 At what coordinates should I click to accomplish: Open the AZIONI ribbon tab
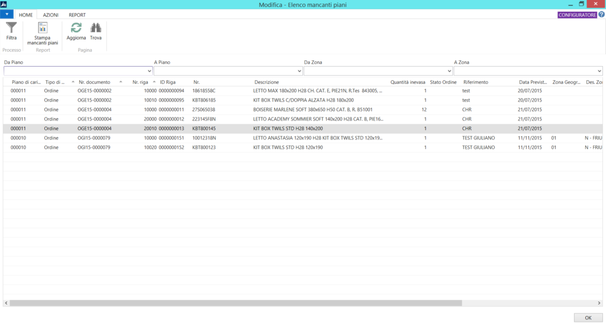point(51,15)
